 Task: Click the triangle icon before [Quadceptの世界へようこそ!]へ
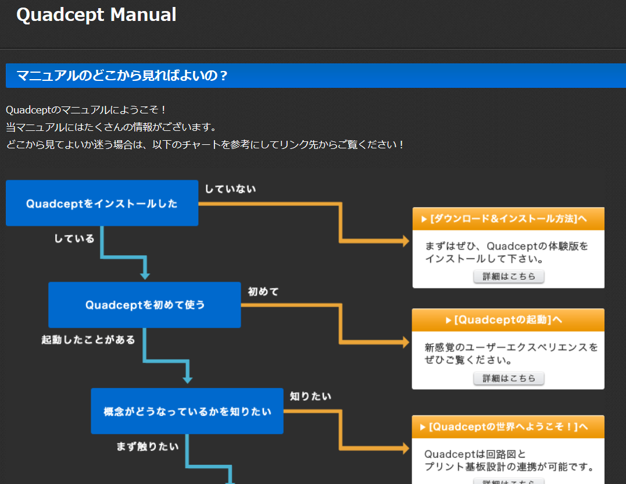(423, 427)
